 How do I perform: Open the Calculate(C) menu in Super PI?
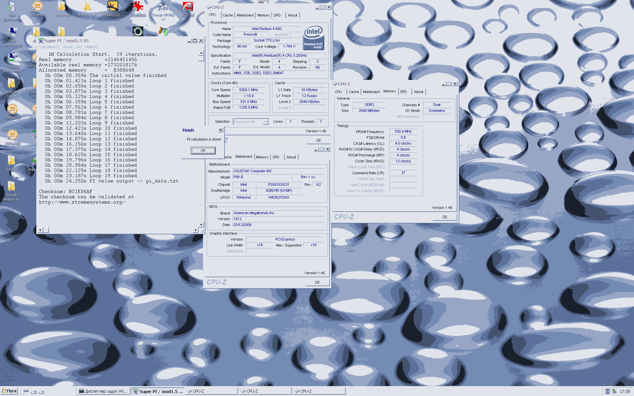pyautogui.click(x=49, y=47)
